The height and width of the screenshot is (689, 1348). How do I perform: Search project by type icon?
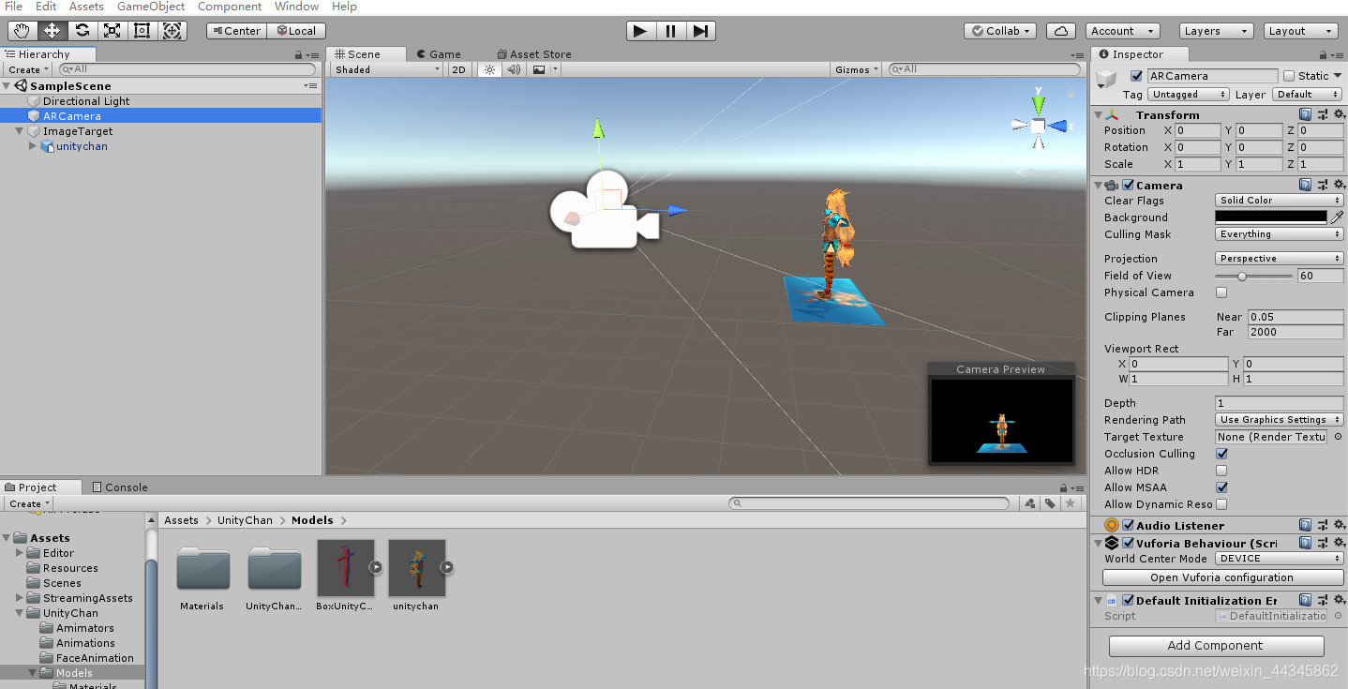click(x=1030, y=503)
